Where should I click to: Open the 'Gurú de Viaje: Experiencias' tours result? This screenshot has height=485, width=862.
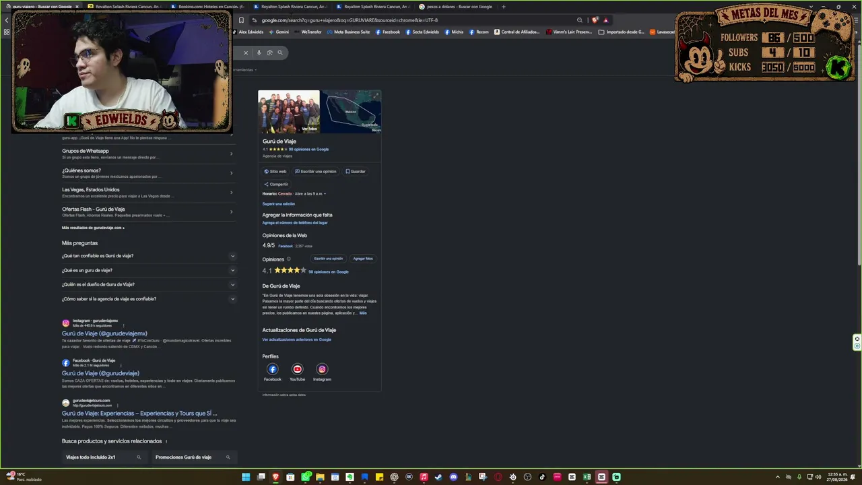pyautogui.click(x=139, y=414)
